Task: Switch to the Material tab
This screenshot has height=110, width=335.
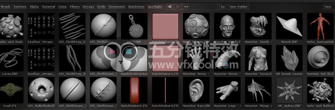Action: [x=48, y=6]
